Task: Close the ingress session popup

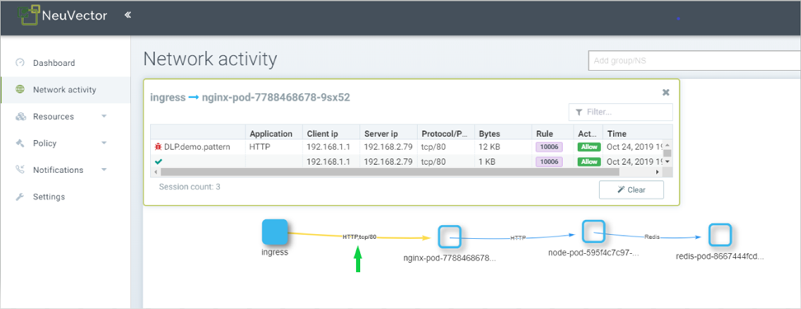Action: (x=666, y=92)
